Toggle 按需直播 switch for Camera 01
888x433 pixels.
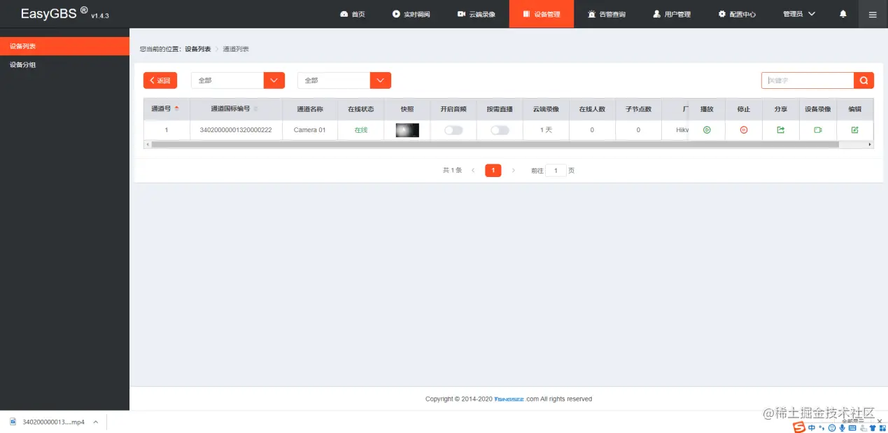tap(500, 130)
